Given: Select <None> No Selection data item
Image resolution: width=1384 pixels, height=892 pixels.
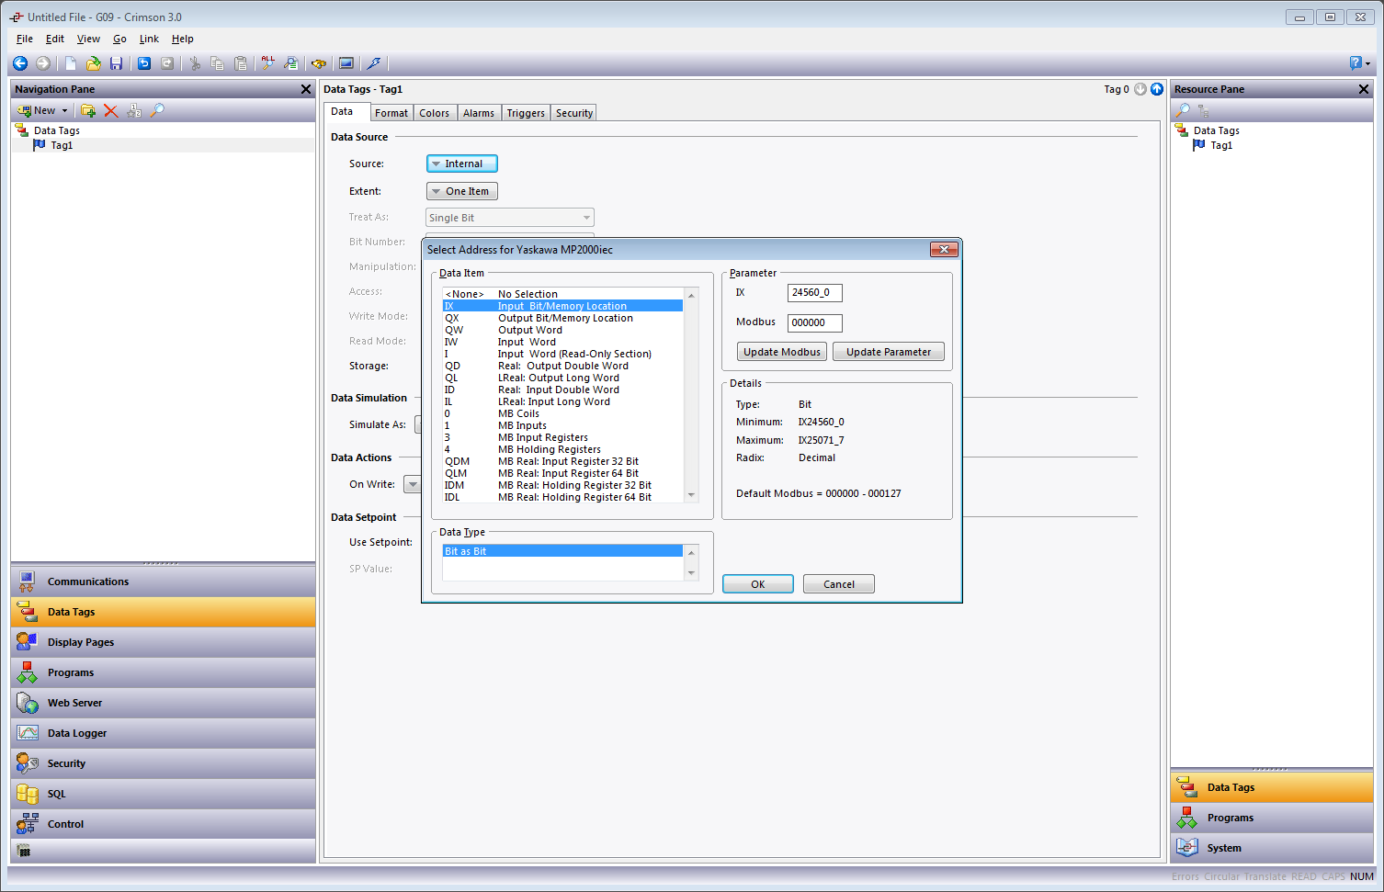Looking at the screenshot, I should coord(562,294).
